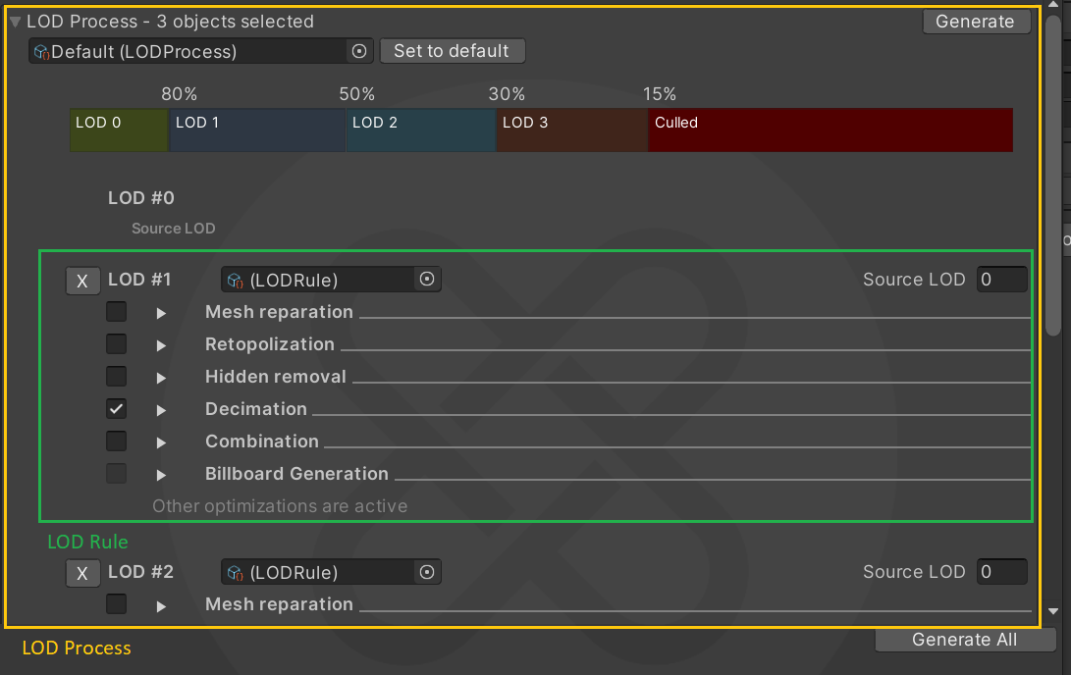
Task: Select the LOD 3 segment in bar
Action: (x=572, y=130)
